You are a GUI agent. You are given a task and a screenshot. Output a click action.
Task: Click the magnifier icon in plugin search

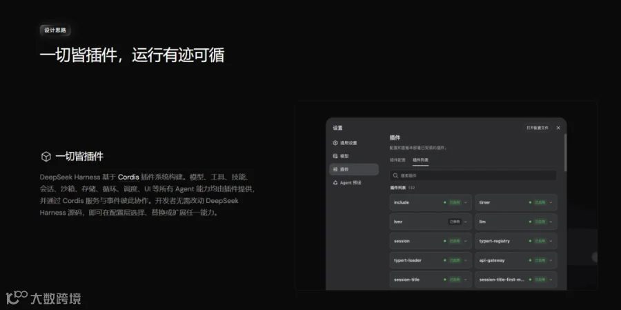point(395,175)
